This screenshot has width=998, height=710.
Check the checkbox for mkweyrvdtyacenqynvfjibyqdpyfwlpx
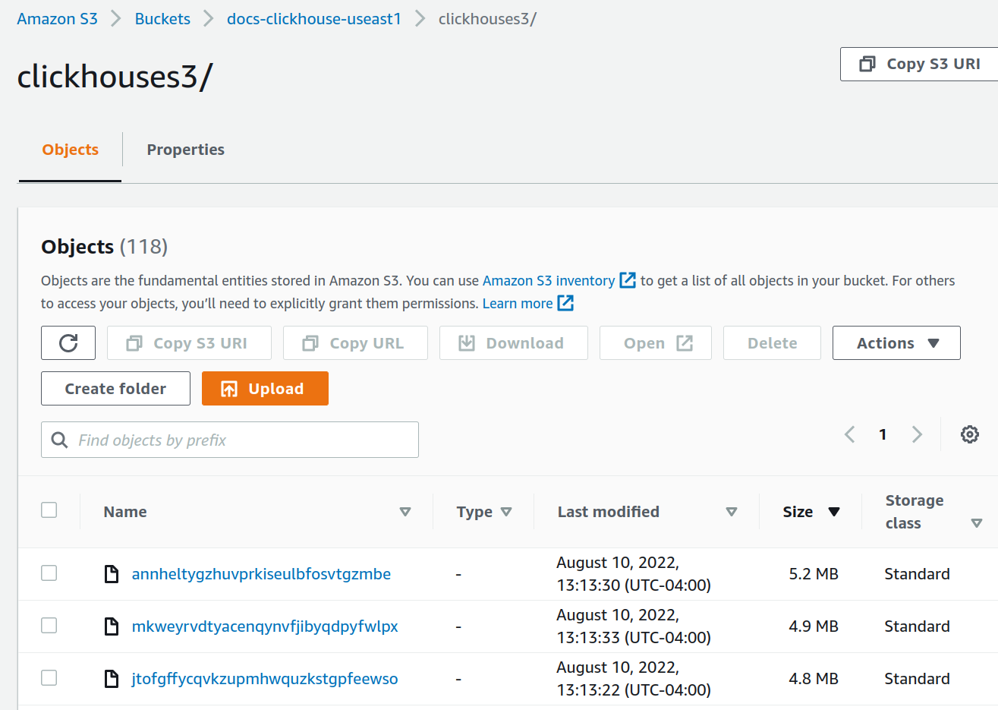click(49, 626)
